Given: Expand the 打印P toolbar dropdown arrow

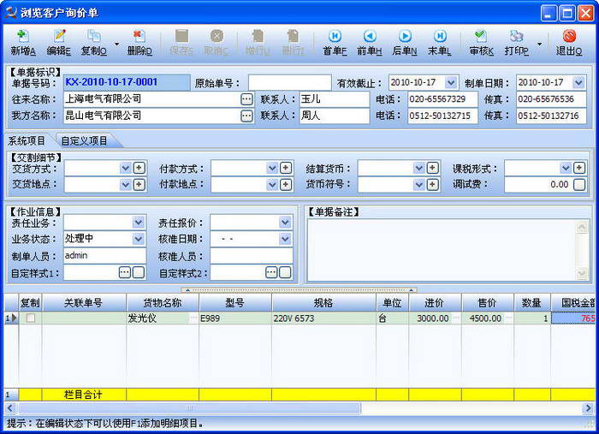Looking at the screenshot, I should 539,45.
